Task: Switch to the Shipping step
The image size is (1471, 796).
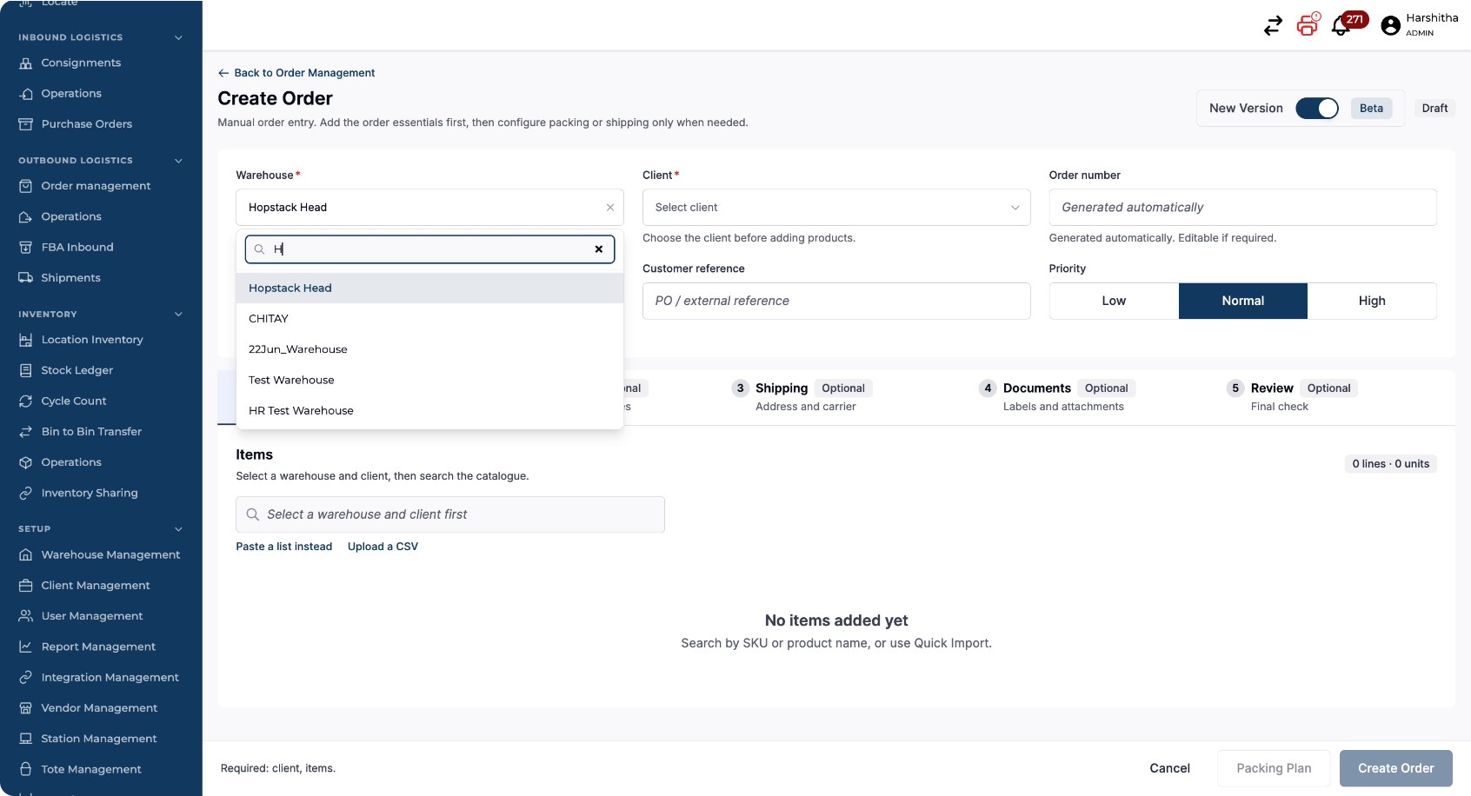Action: click(801, 396)
